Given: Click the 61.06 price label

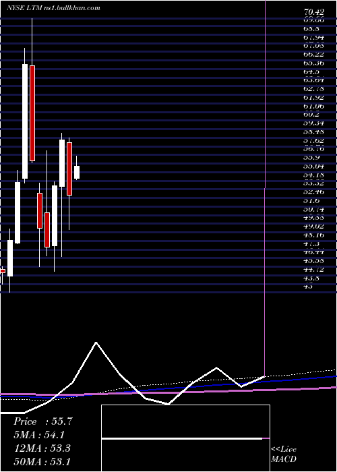Looking at the screenshot, I should (x=314, y=107).
